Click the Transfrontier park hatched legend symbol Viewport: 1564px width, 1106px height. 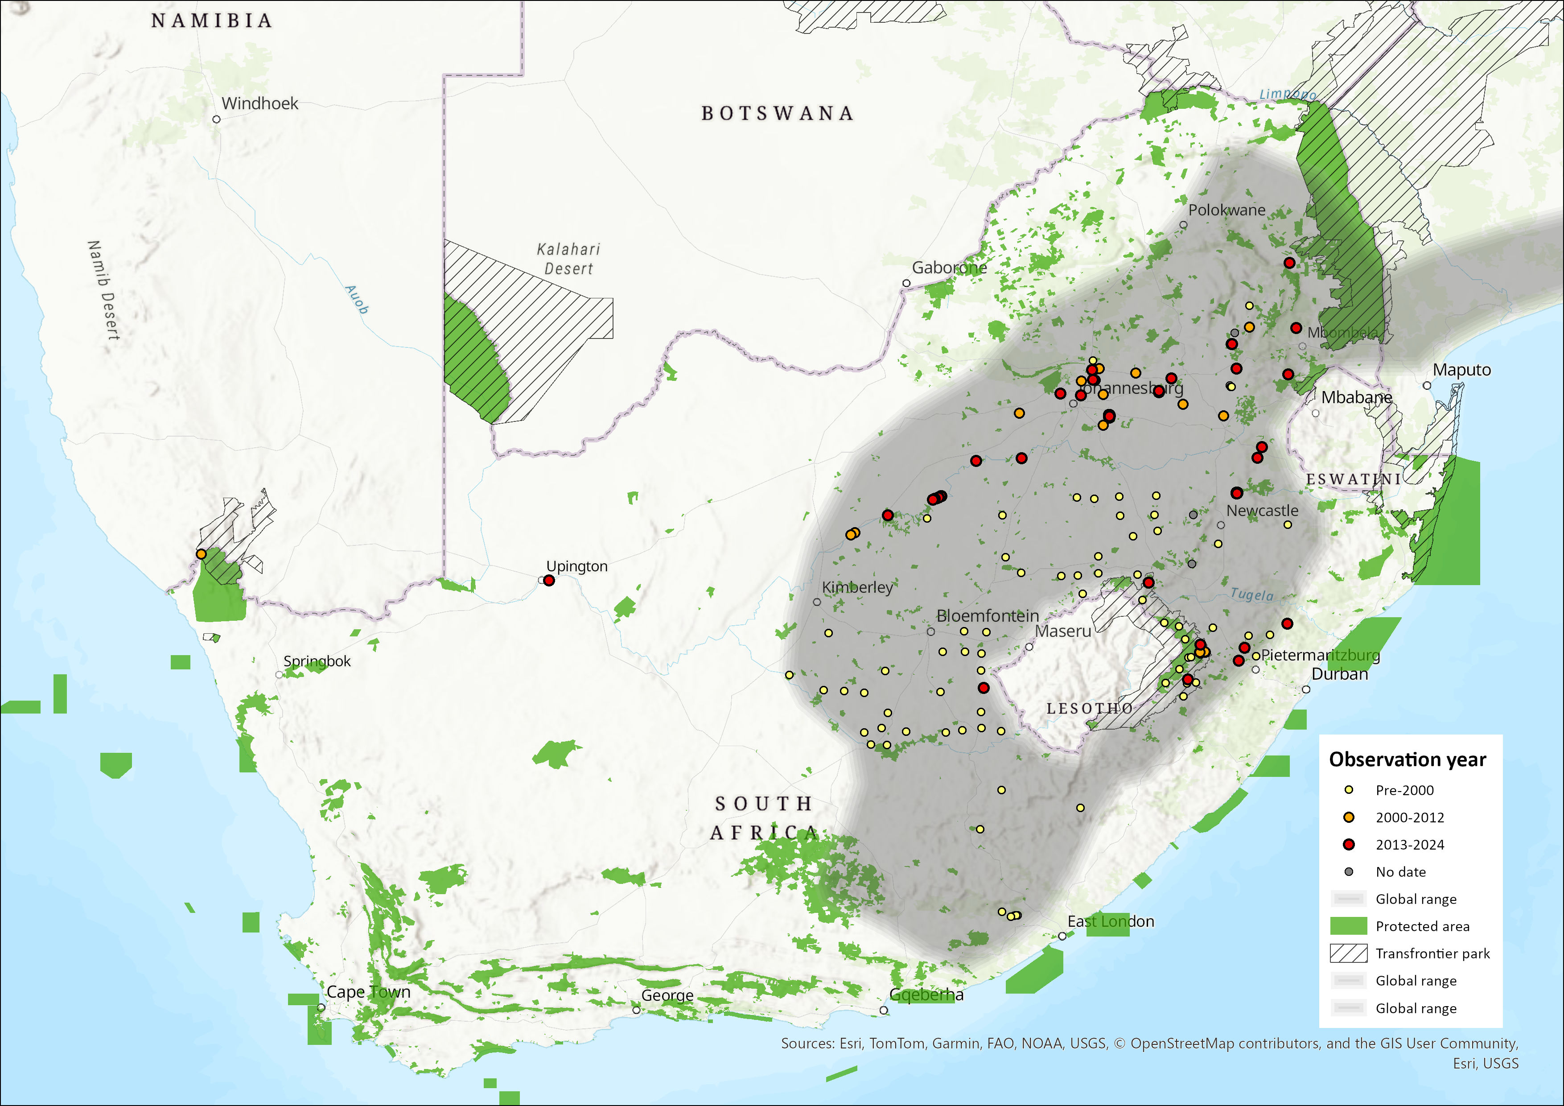pyautogui.click(x=1348, y=953)
